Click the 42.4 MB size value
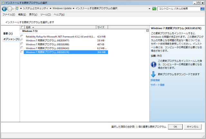This screenshot has height=139, width=206. click(101, 36)
